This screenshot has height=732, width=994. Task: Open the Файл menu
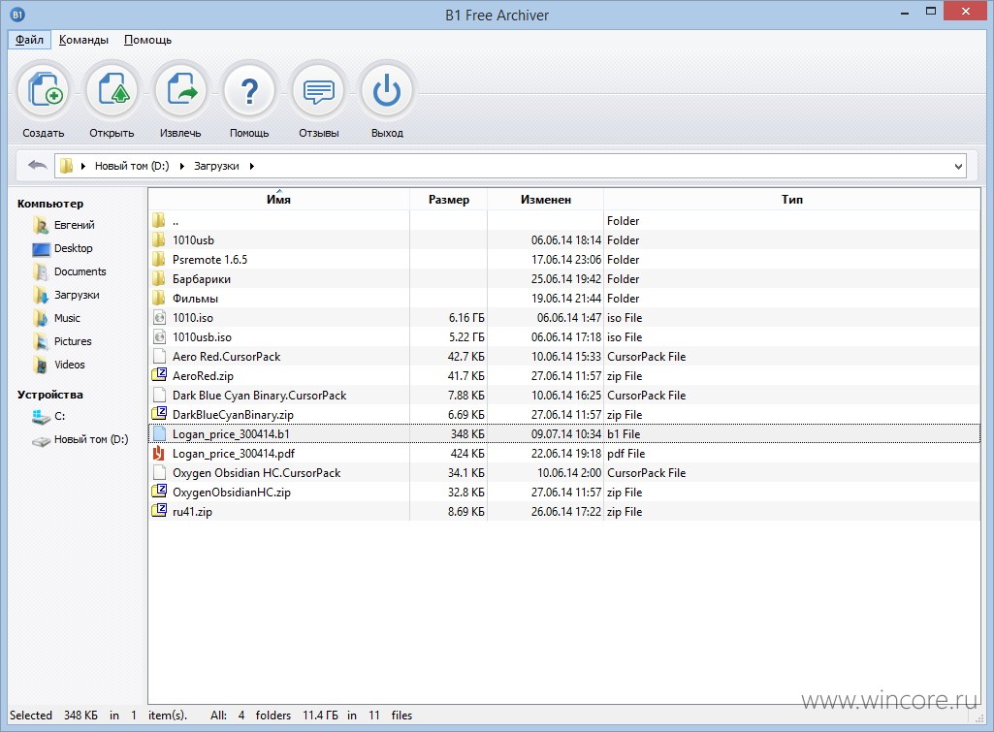tap(29, 40)
